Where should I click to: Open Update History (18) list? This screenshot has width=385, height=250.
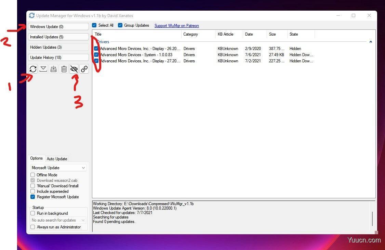pos(58,58)
